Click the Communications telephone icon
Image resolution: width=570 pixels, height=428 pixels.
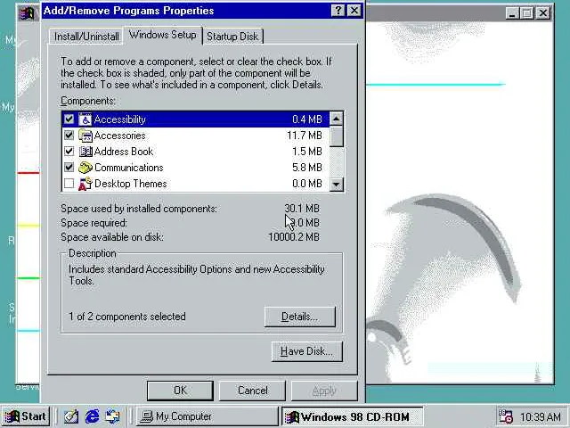click(x=85, y=168)
